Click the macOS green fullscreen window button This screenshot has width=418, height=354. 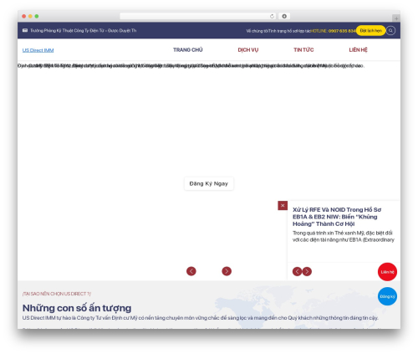coord(37,16)
